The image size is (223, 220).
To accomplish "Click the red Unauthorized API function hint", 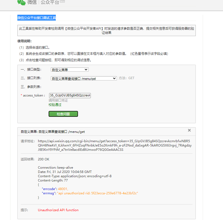I will 58,210.
